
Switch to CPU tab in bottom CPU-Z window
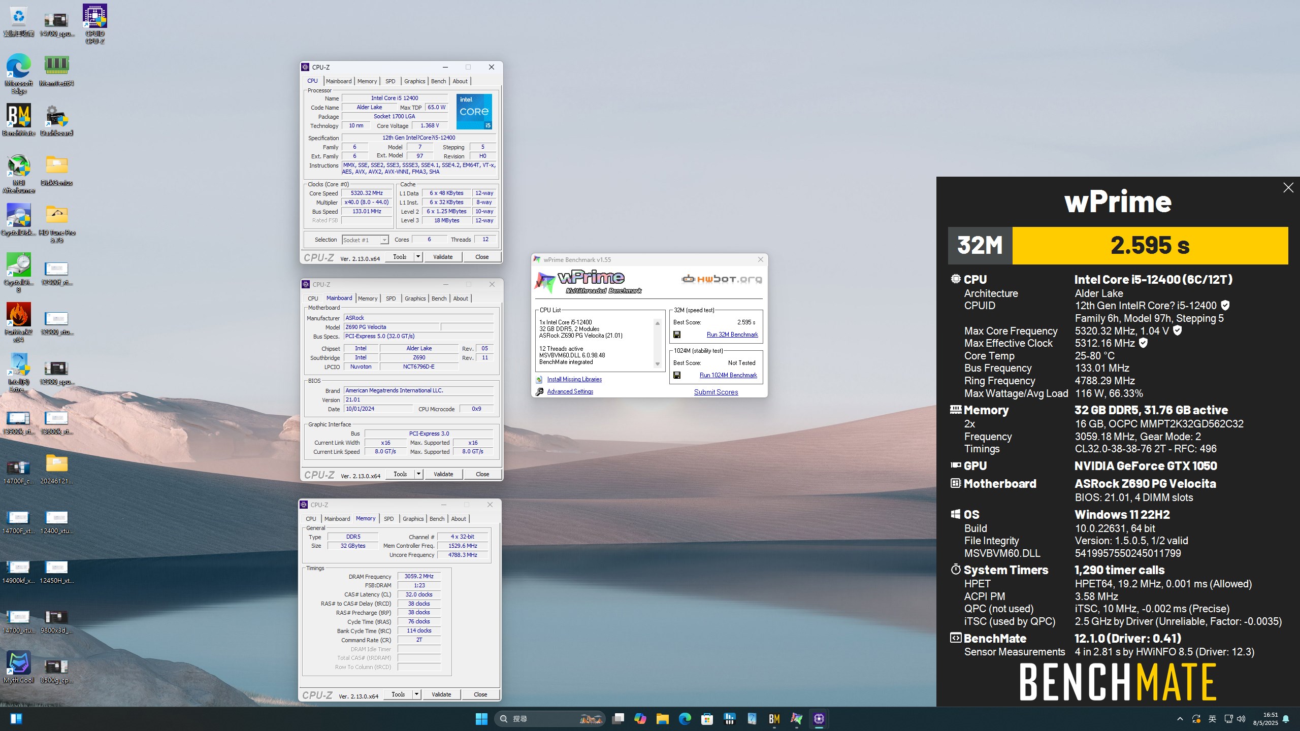(x=311, y=519)
